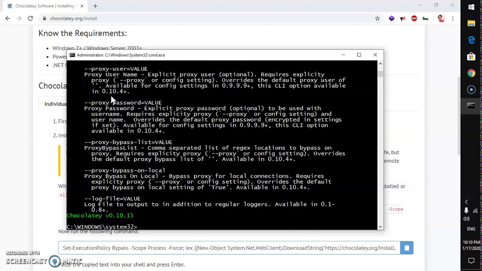Select the Command Prompt taskbar icon
Screen dimensions: 482x271
point(471,106)
